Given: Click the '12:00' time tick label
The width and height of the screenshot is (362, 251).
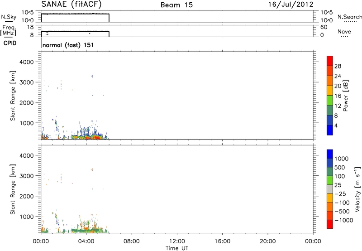Looking at the screenshot, I should click(x=177, y=241).
